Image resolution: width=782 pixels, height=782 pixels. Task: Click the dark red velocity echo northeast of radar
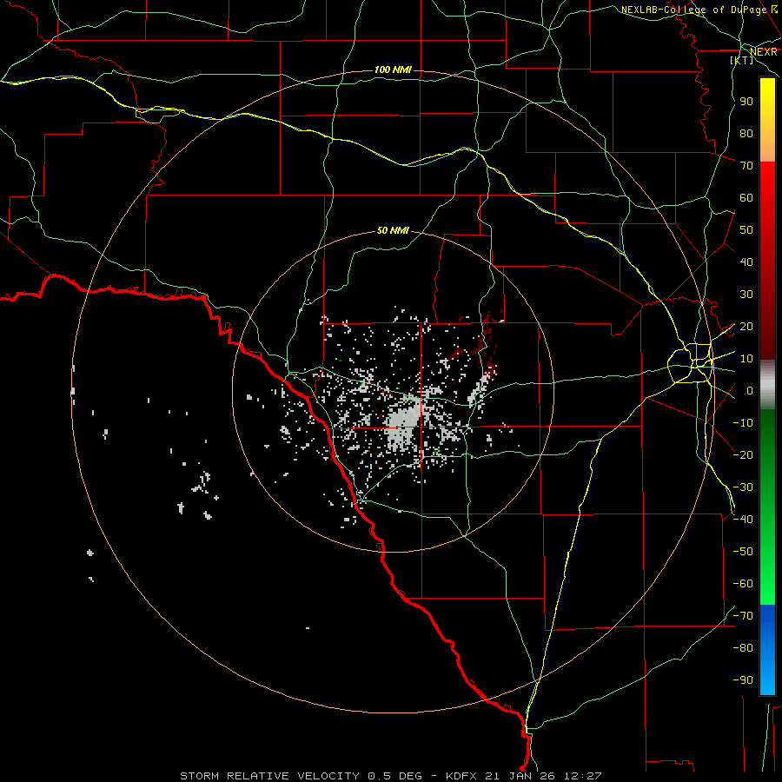(x=488, y=344)
